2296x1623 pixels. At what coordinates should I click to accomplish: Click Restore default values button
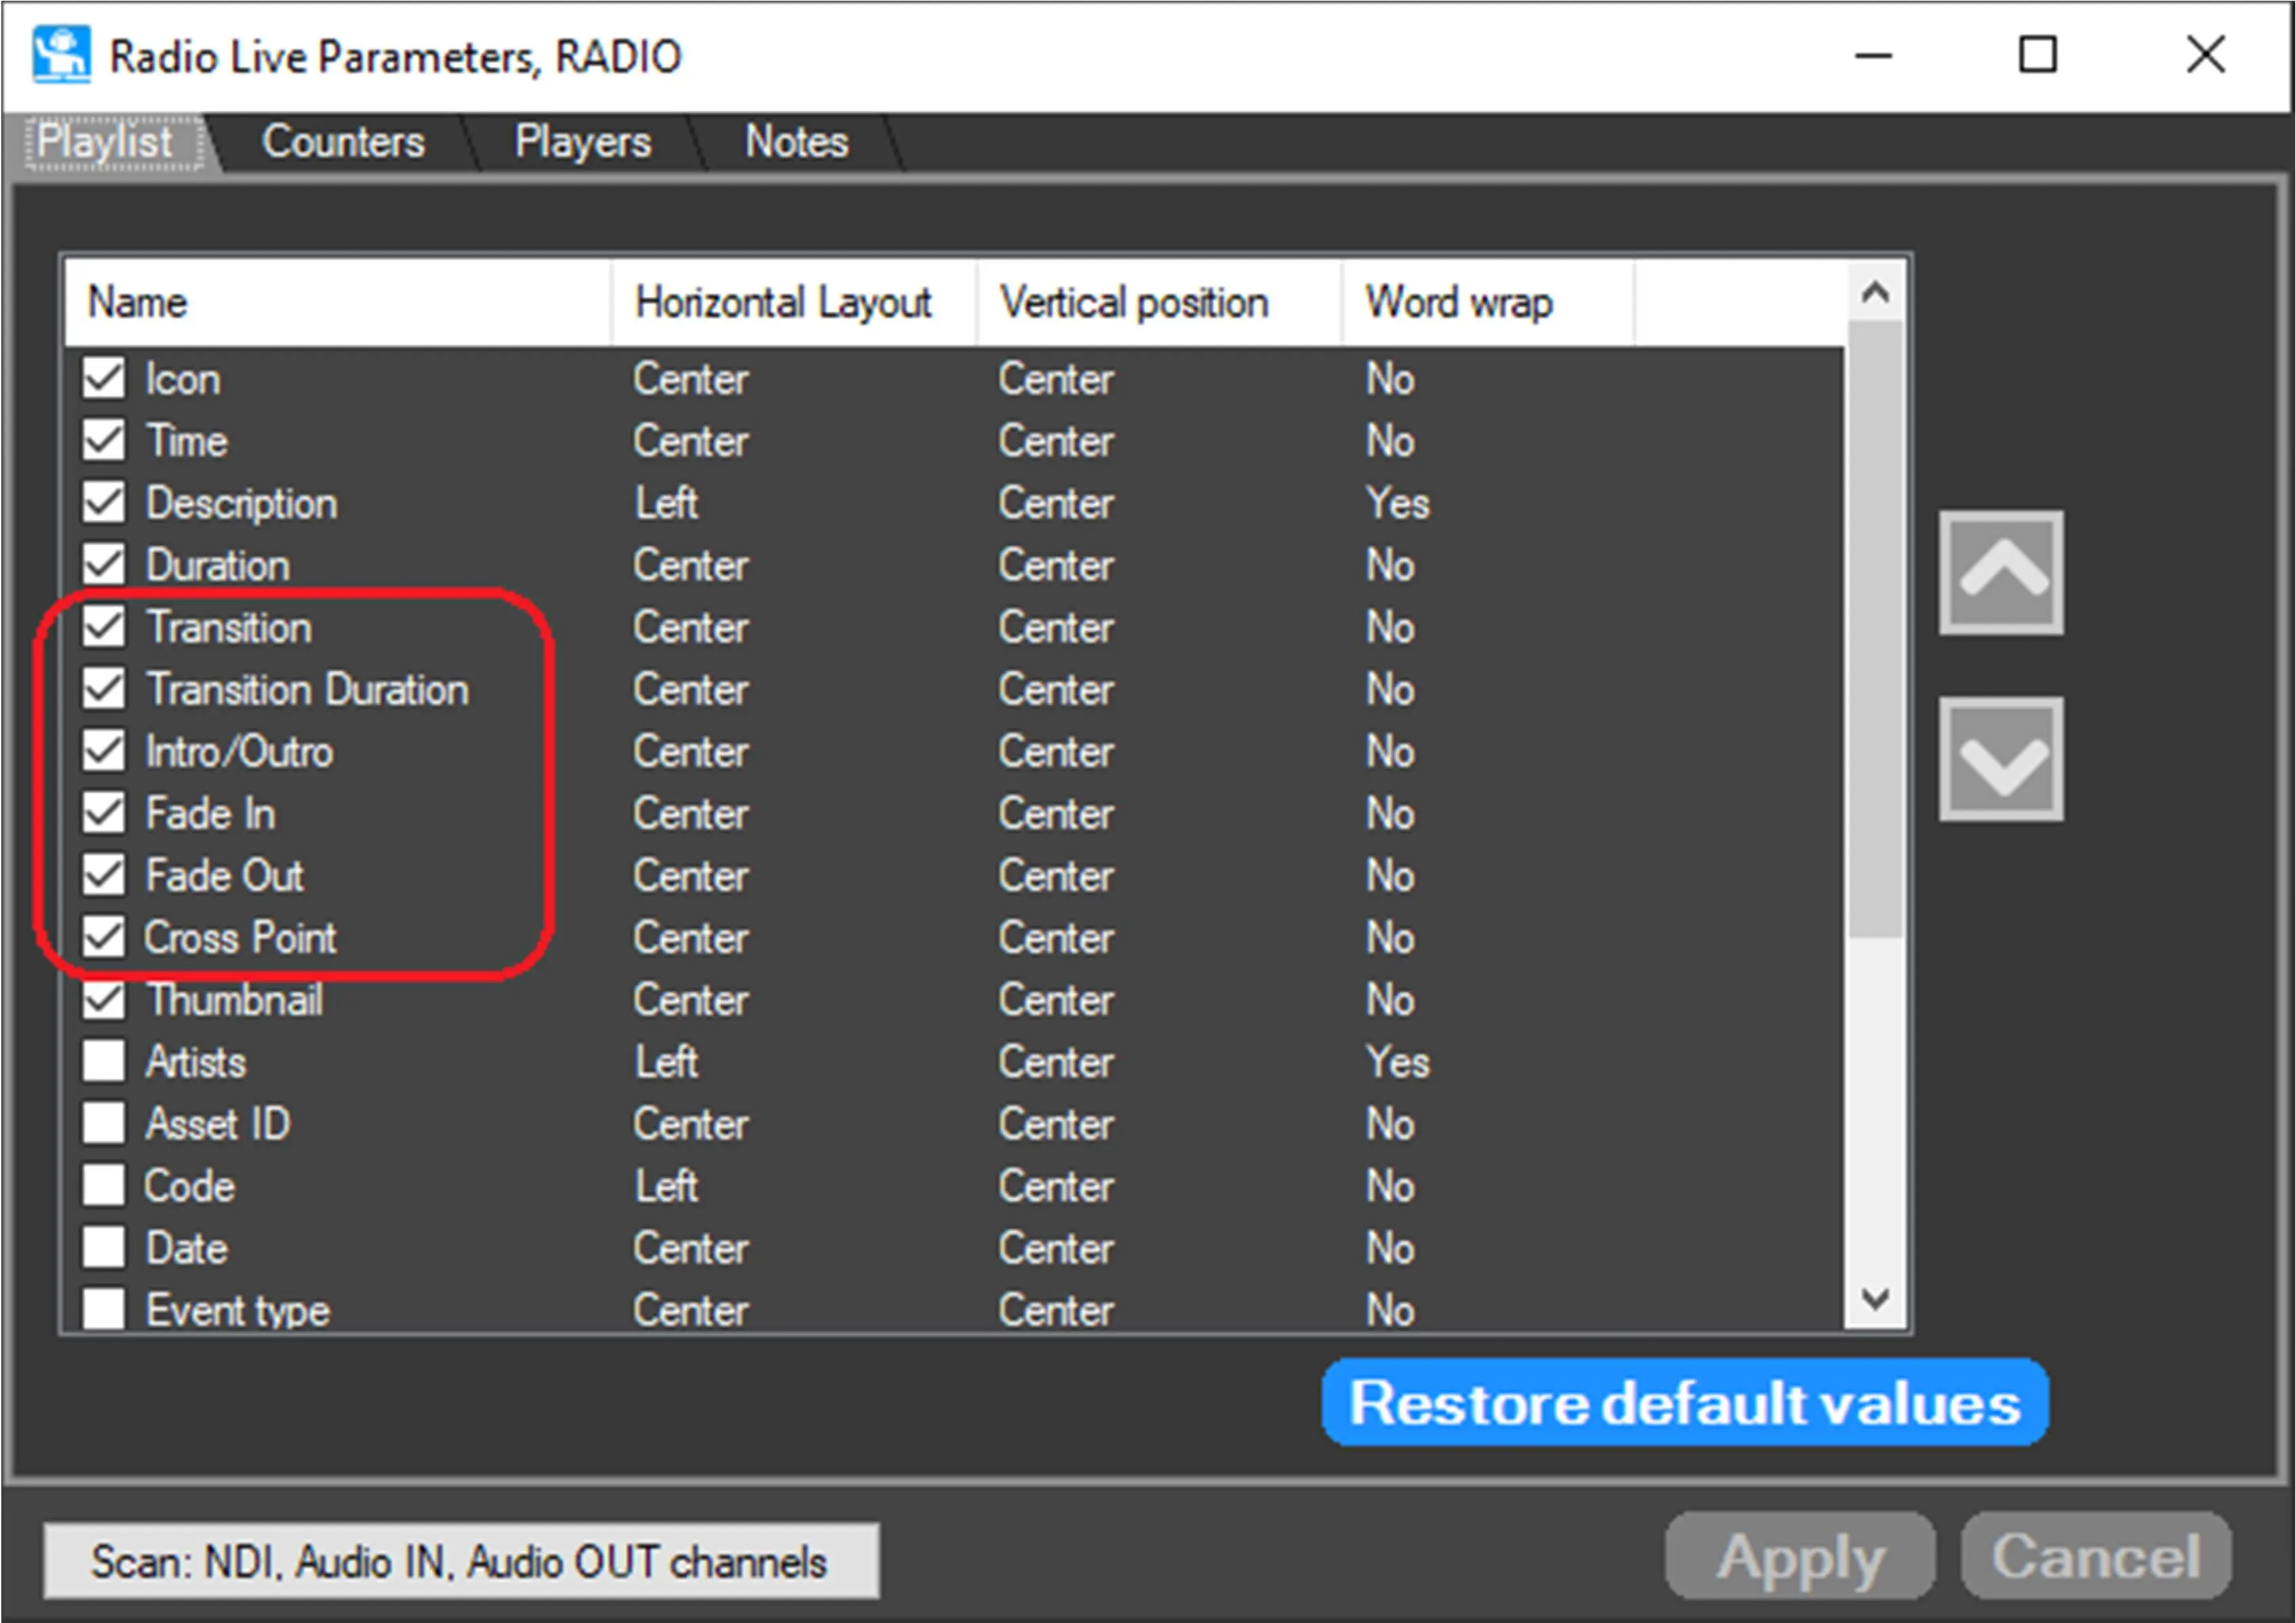click(x=1684, y=1402)
